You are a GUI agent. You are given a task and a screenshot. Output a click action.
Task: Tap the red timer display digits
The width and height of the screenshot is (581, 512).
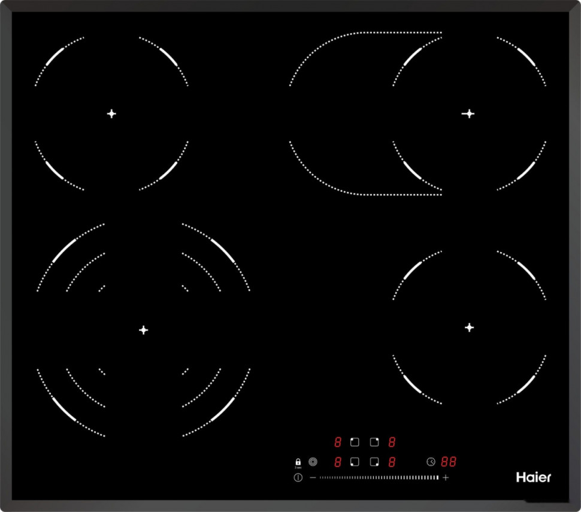click(449, 462)
